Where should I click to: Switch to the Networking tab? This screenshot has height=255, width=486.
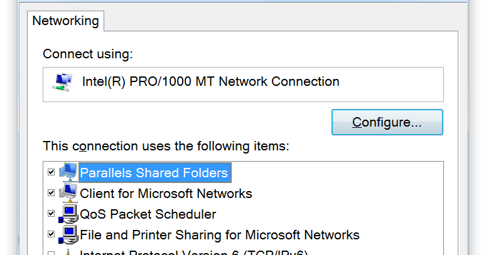[65, 21]
